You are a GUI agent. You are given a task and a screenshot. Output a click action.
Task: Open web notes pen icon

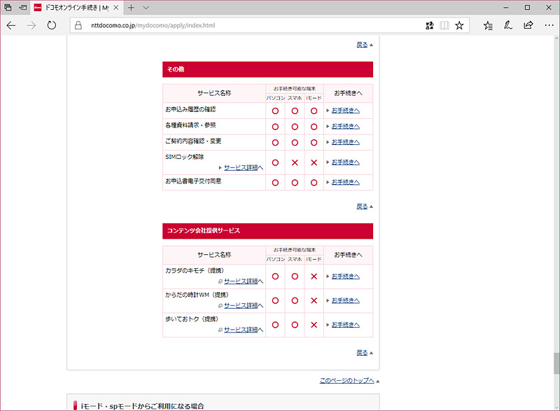click(x=508, y=25)
